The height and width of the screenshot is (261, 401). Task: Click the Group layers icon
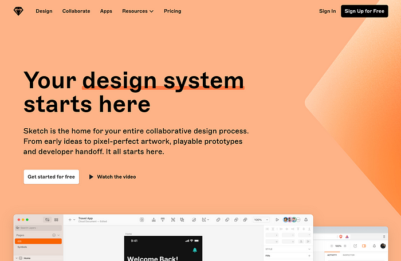point(173,220)
